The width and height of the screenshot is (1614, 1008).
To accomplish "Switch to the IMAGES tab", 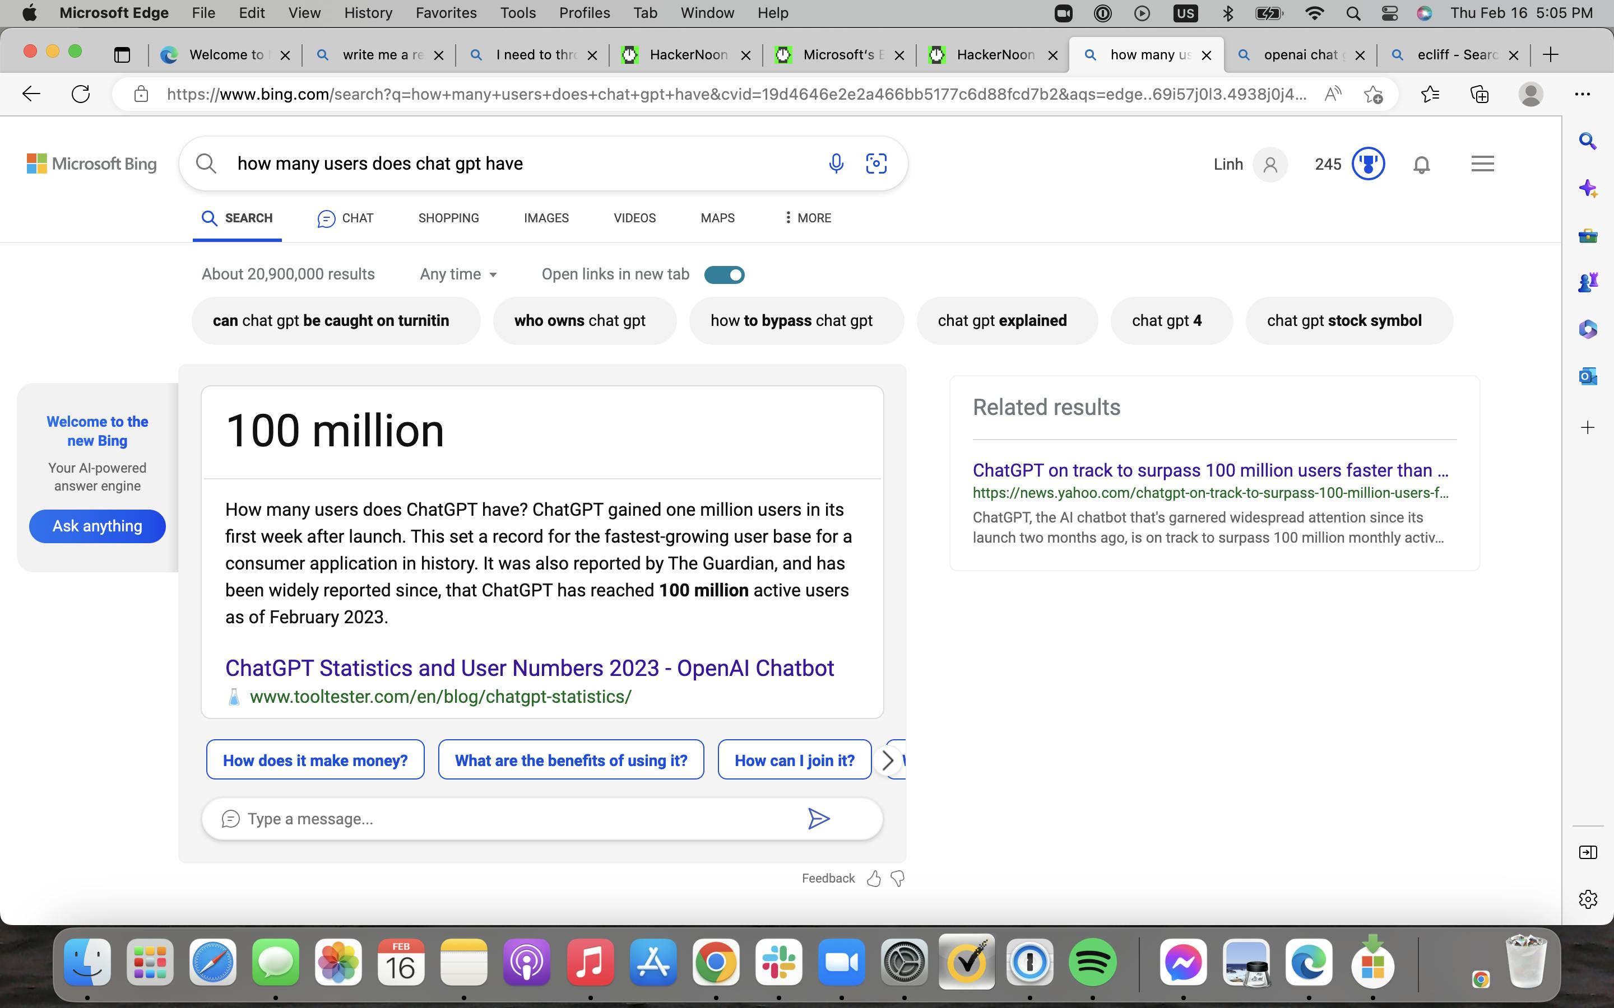I will click(x=546, y=218).
